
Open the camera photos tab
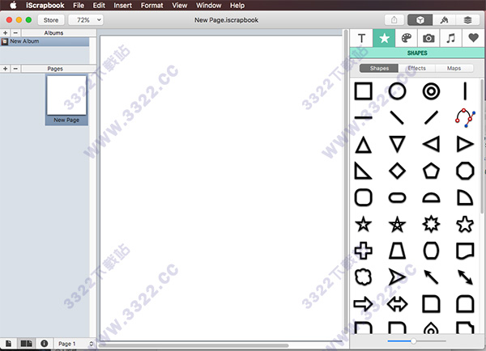428,38
